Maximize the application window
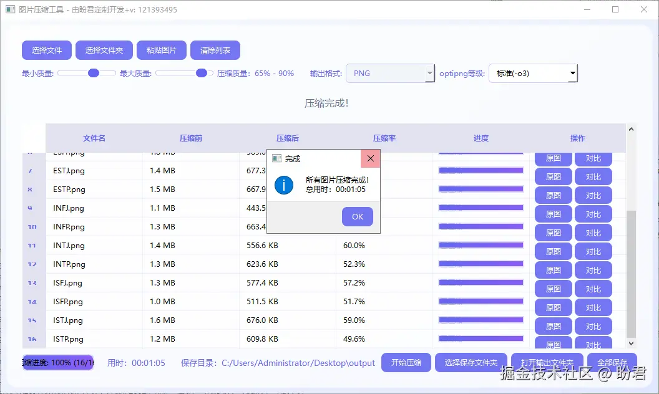Screen dimensions: 659x394 tap(615, 9)
